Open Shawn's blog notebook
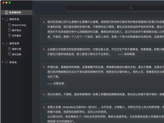This screenshot has height=123, width=164. tap(19, 25)
